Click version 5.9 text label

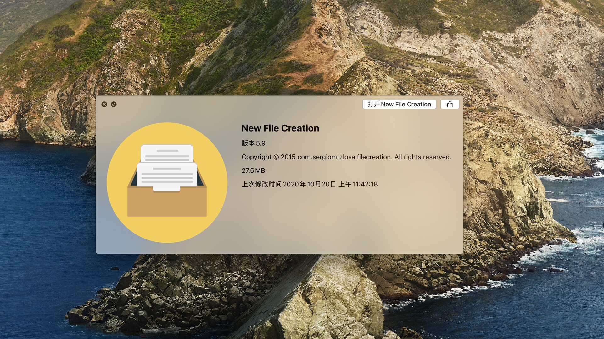pyautogui.click(x=254, y=143)
